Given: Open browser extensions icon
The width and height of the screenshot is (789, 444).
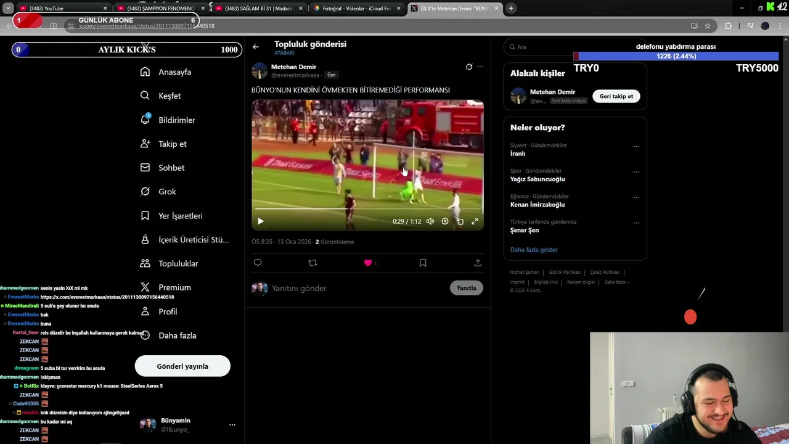Looking at the screenshot, I should tap(728, 26).
